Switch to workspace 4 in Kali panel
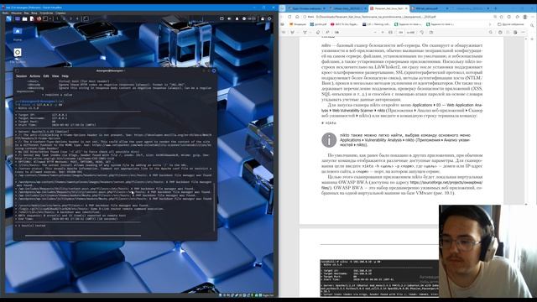Image resolution: width=537 pixels, height=302 pixels. 77,18
